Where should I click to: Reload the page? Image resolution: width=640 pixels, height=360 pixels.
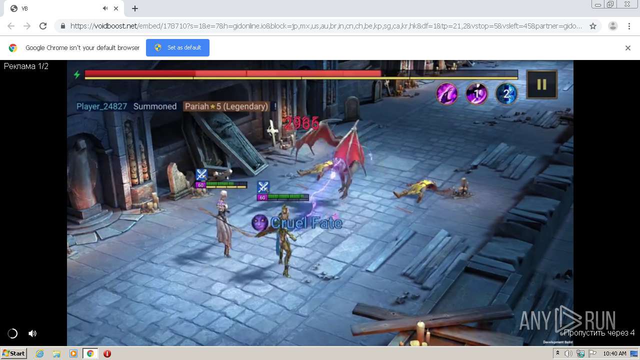(x=43, y=26)
